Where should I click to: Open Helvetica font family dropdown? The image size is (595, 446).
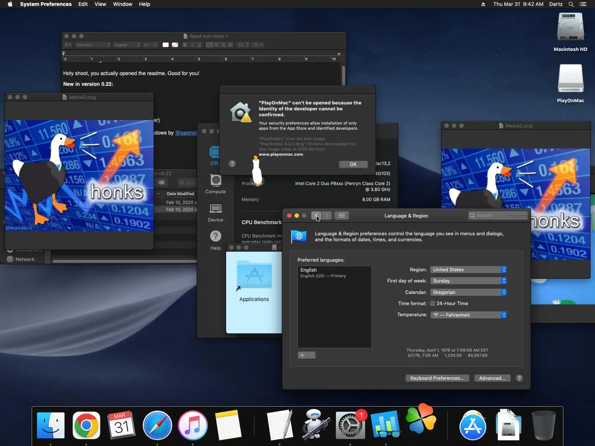pos(93,45)
